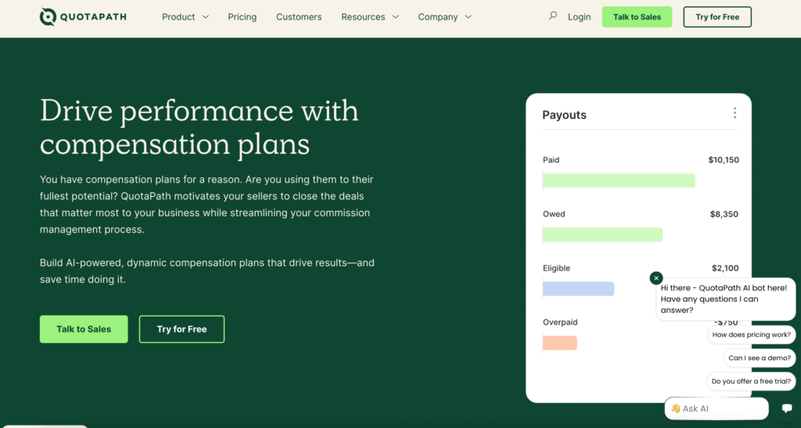Click the Paid label
This screenshot has height=428, width=801.
[551, 159]
